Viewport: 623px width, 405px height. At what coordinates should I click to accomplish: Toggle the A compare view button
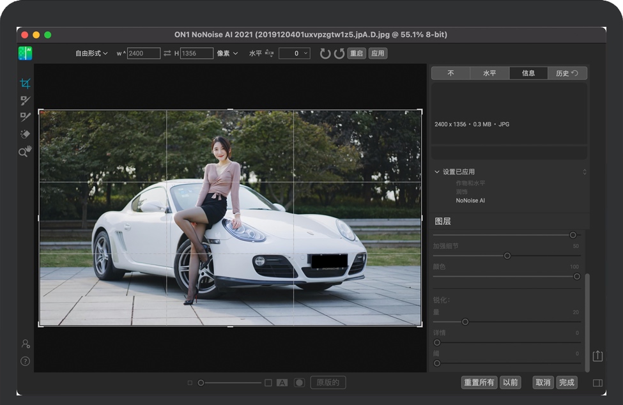click(x=282, y=383)
